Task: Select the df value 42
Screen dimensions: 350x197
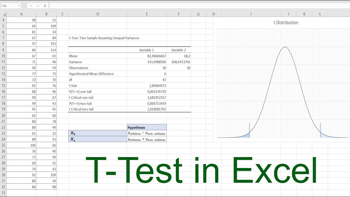Action: (147, 80)
